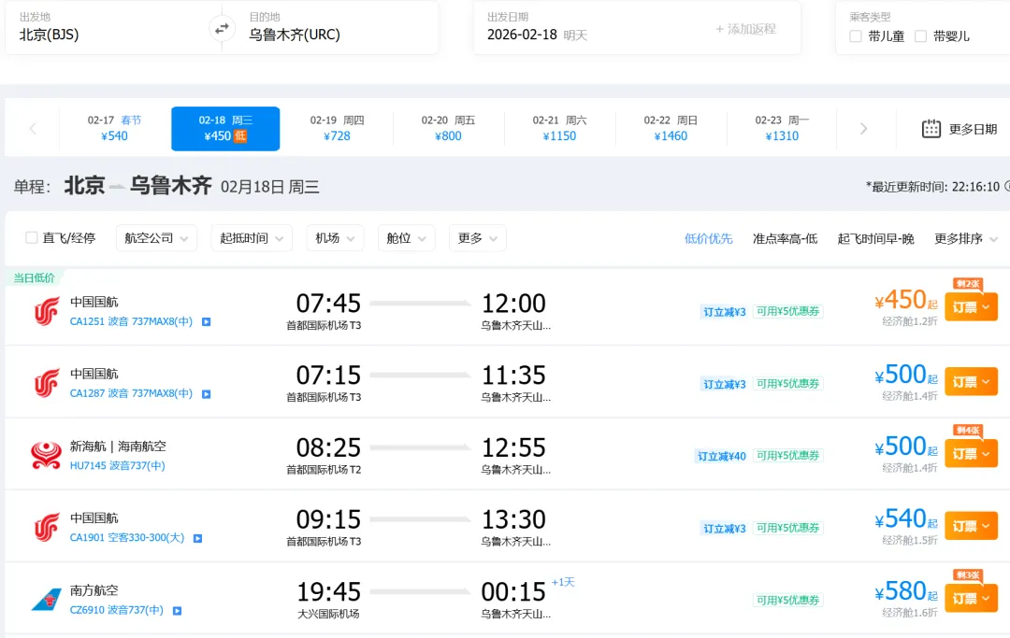The image size is (1010, 638).
Task: Click the ¥450起 price
Action: (x=905, y=301)
